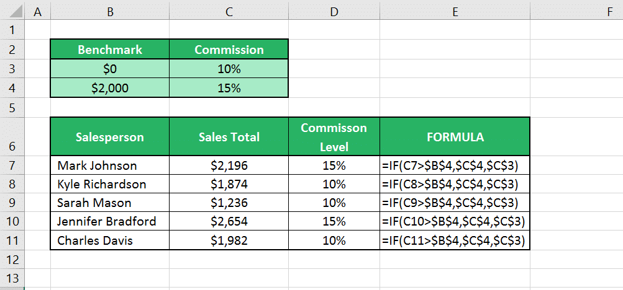Select the Mark Johnson cell
Viewport: 623px width, 290px height.
click(110, 165)
